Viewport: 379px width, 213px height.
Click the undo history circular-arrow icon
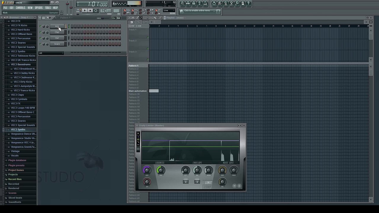[x=214, y=4]
